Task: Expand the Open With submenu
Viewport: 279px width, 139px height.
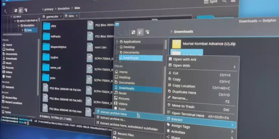Action: 202,66
